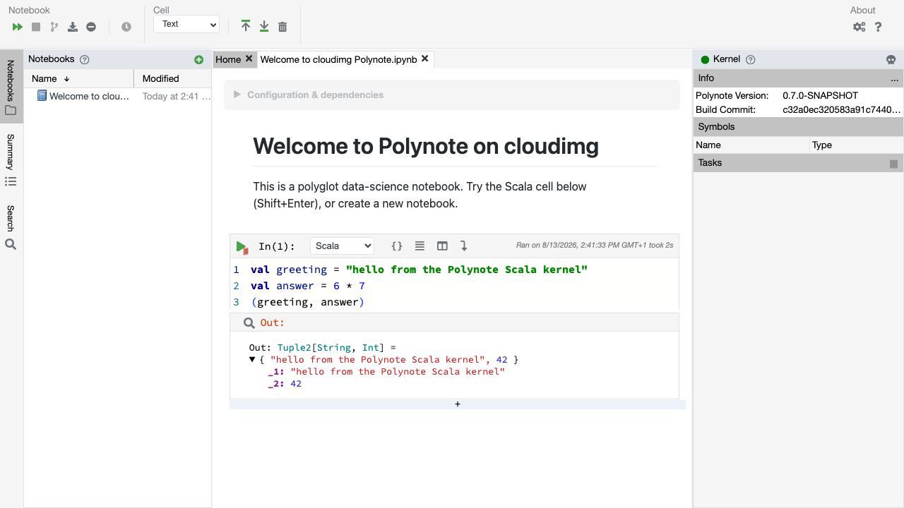Click code line 3 '(greeting, answer)'

pyautogui.click(x=307, y=302)
